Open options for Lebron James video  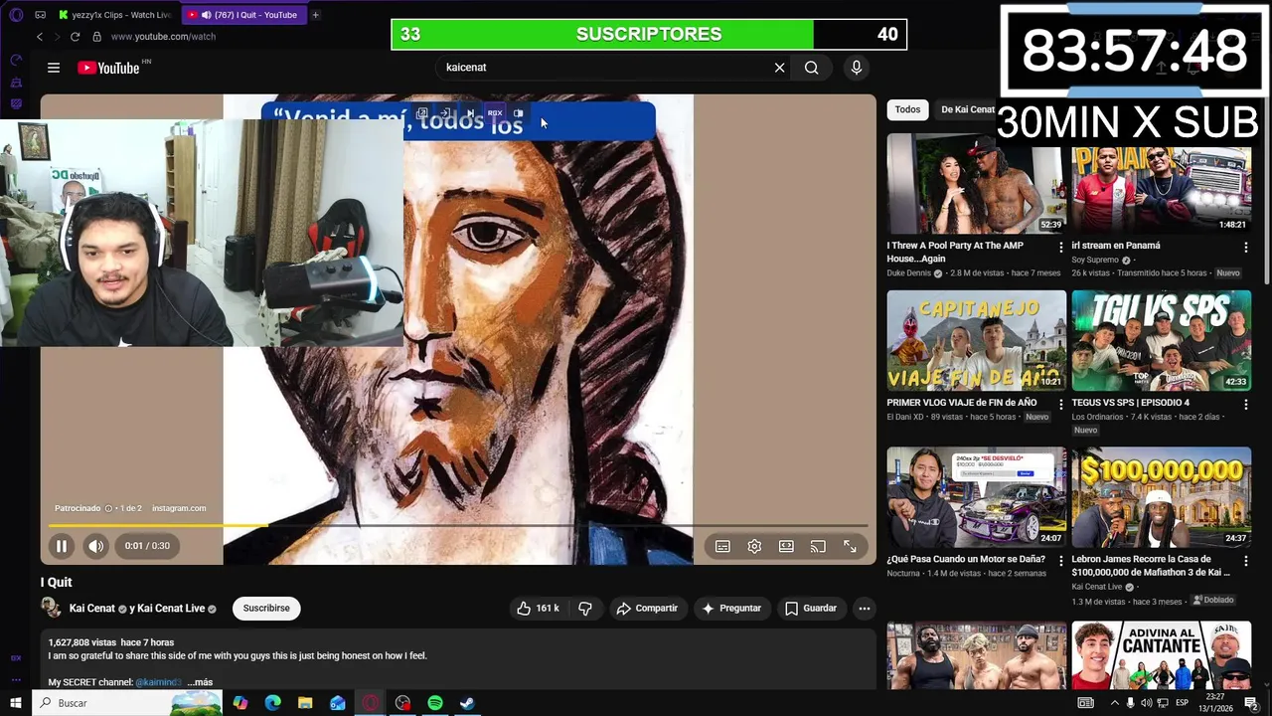(1245, 561)
